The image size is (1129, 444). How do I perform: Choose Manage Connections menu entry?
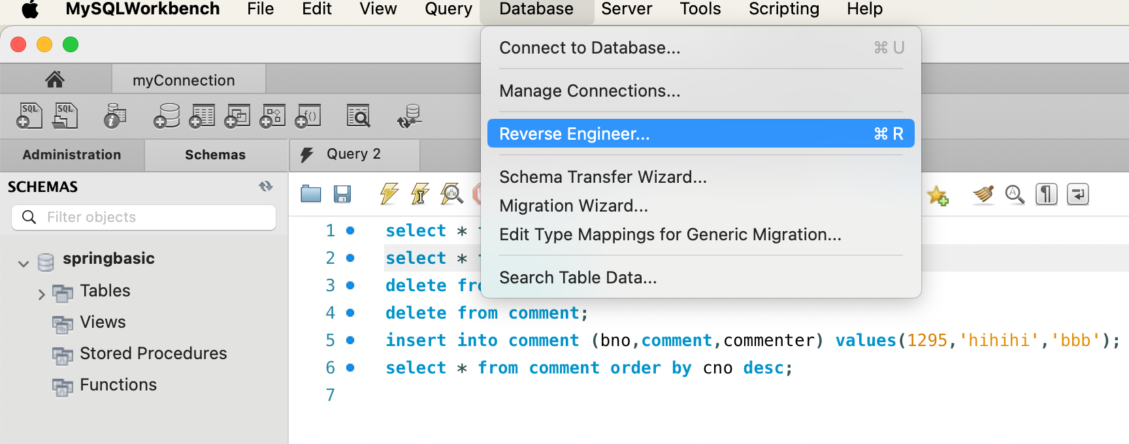701,91
